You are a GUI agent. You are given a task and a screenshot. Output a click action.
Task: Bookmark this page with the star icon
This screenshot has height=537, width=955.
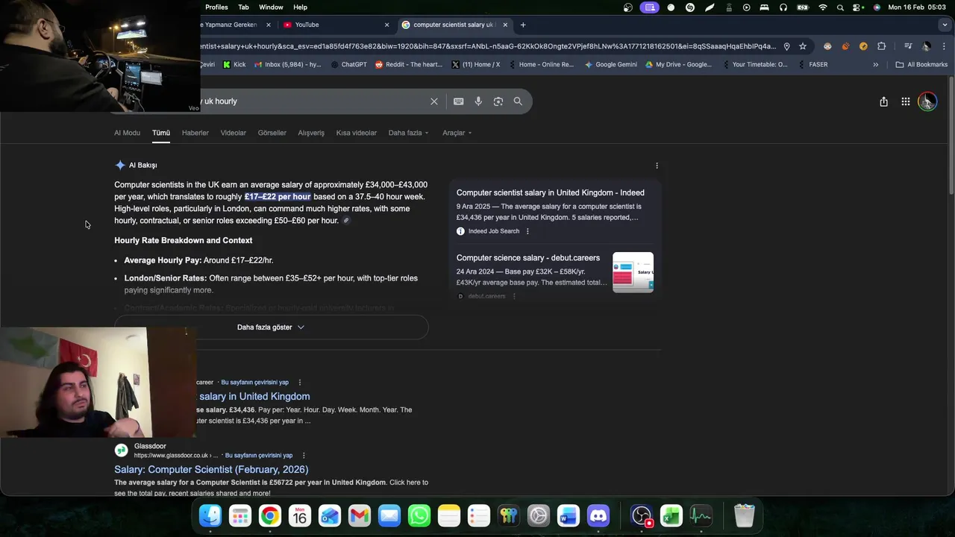(803, 46)
